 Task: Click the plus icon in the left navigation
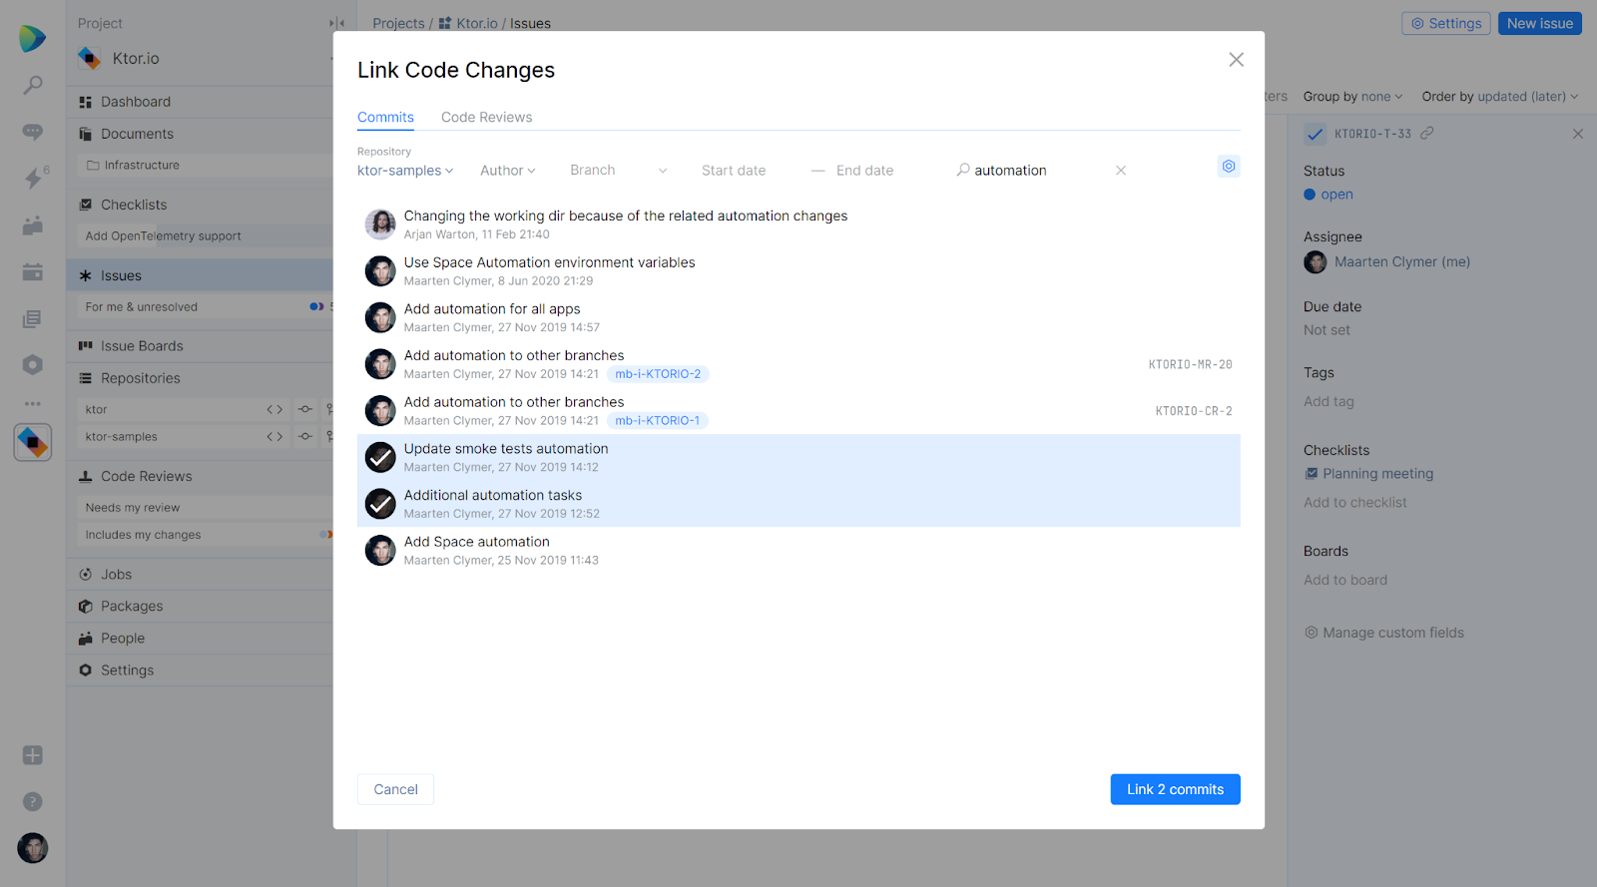(x=33, y=755)
